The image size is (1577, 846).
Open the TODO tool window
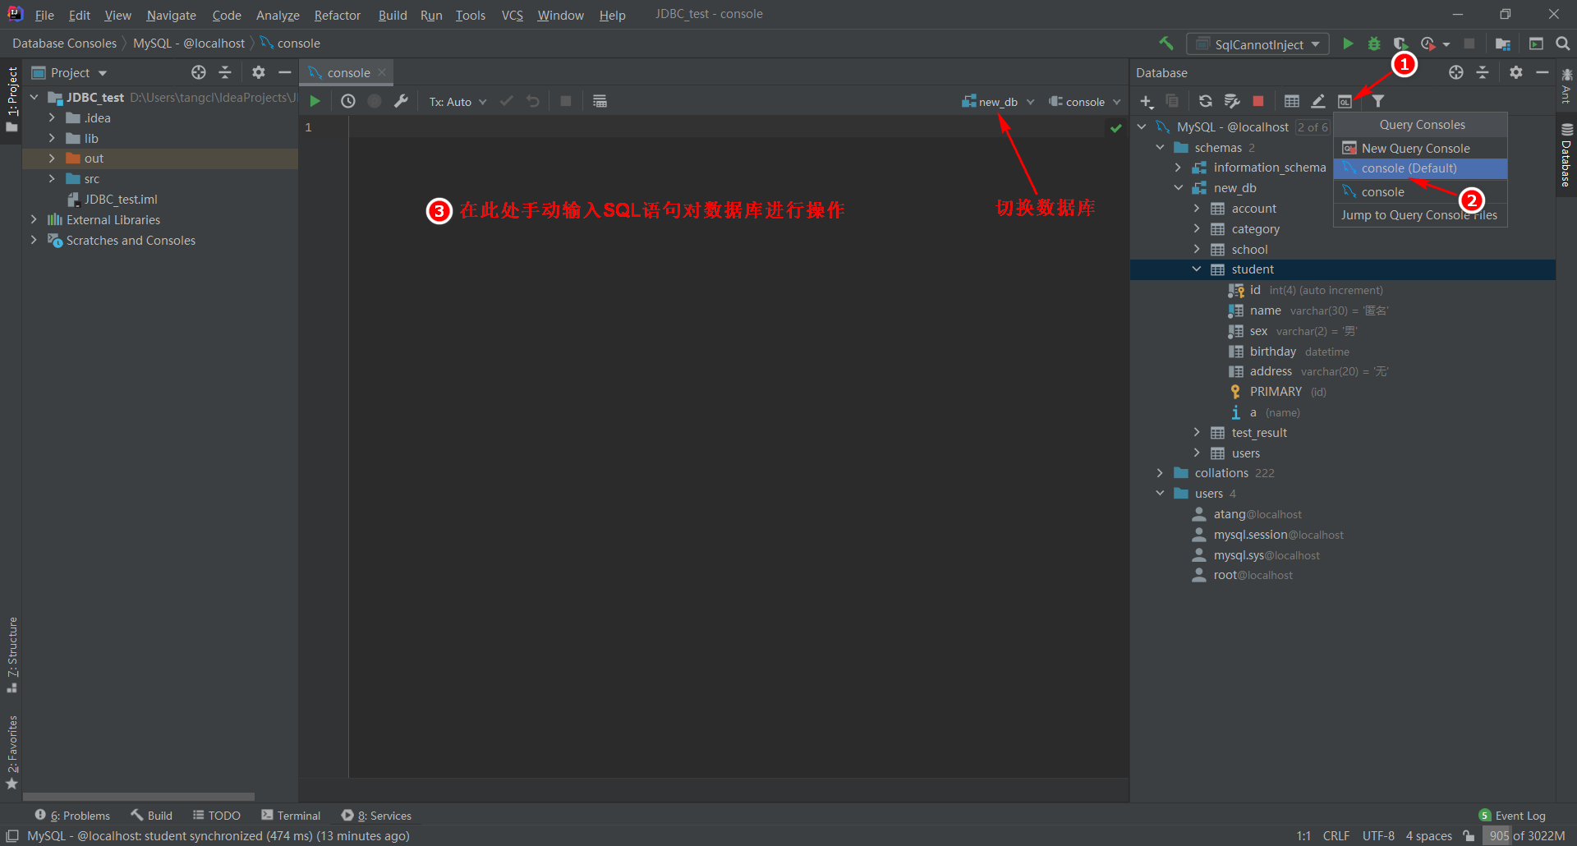tap(217, 815)
